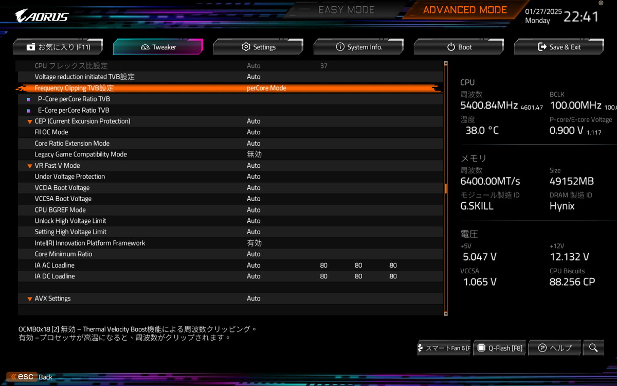The image size is (617, 386).
Task: Click the 22:41 clock display
Action: [x=582, y=16]
